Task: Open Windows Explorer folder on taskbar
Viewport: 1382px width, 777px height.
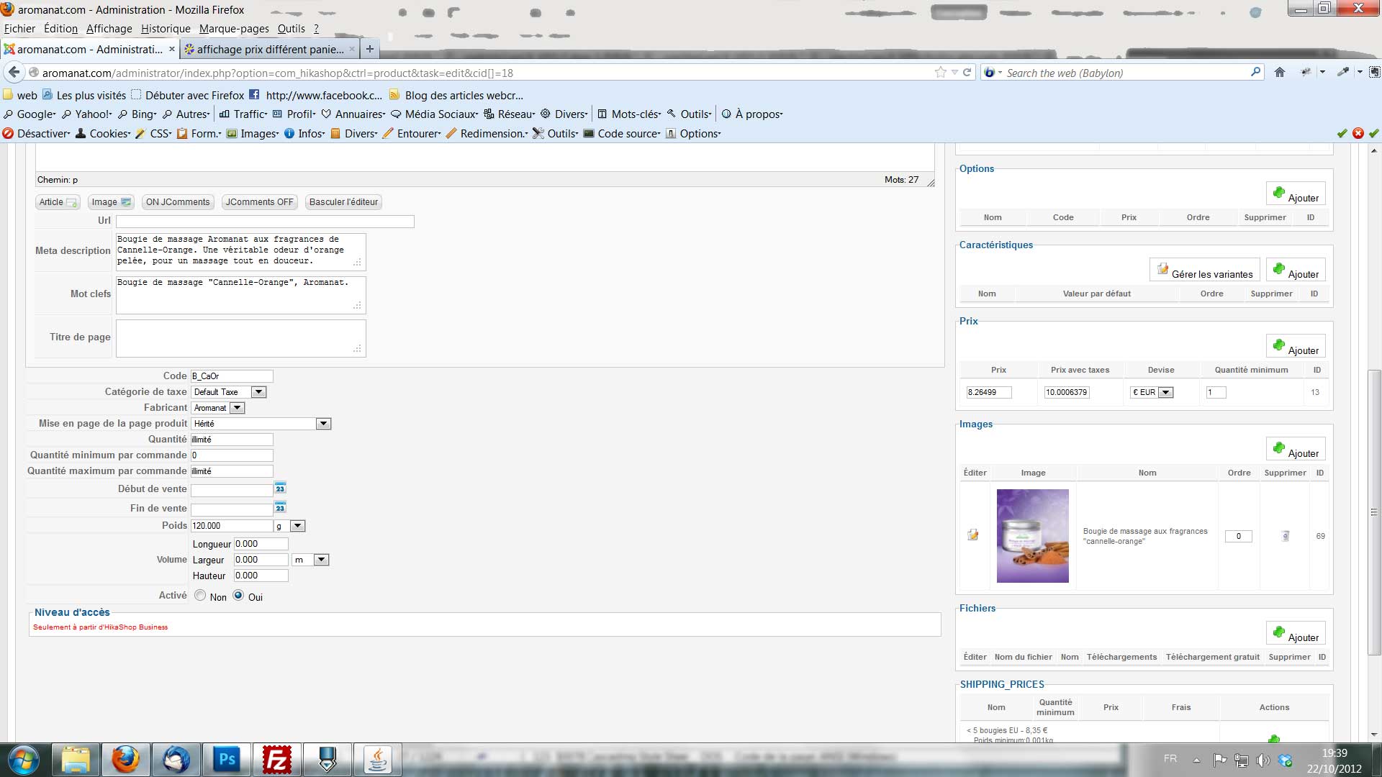Action: [x=75, y=759]
